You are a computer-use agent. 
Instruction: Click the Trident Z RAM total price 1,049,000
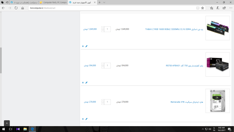(90, 29)
